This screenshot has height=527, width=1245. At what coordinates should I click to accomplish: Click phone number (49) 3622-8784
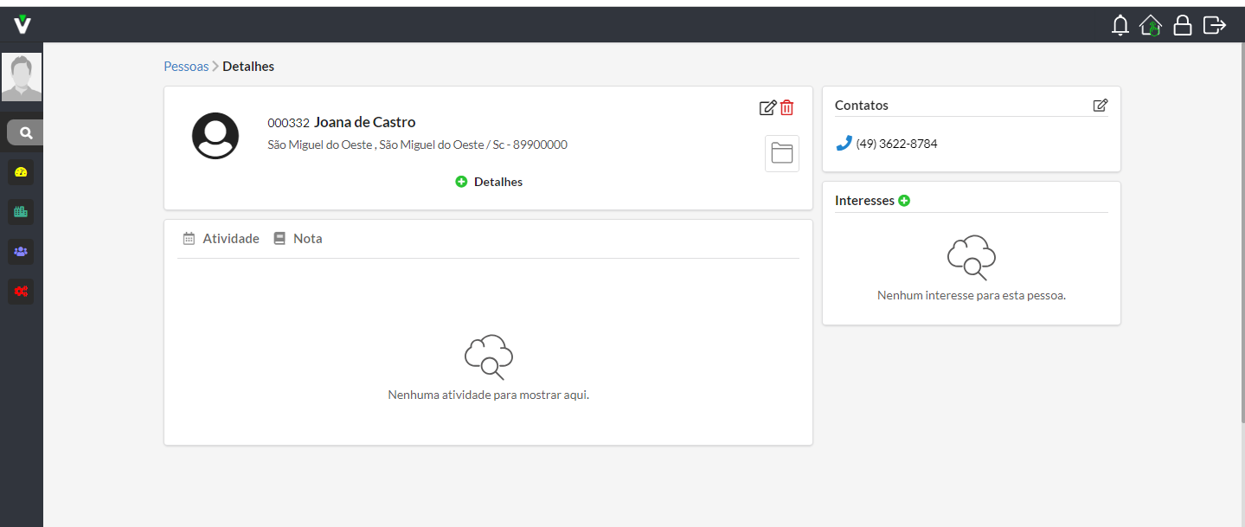(895, 144)
